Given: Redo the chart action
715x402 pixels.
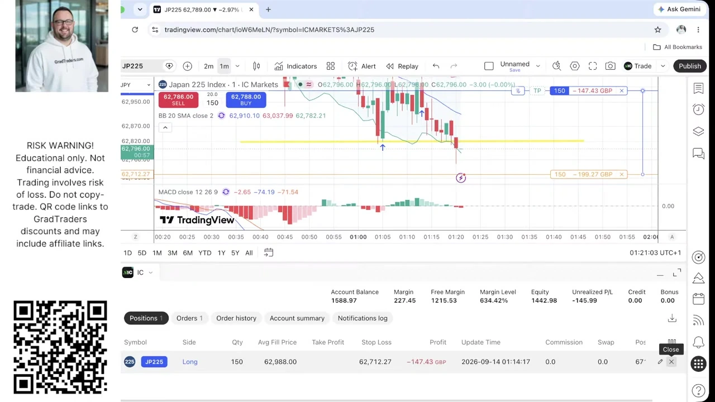Looking at the screenshot, I should pos(454,66).
